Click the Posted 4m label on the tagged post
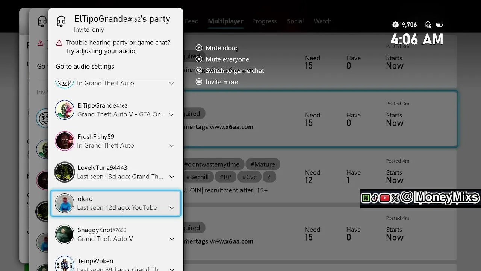 click(x=398, y=161)
